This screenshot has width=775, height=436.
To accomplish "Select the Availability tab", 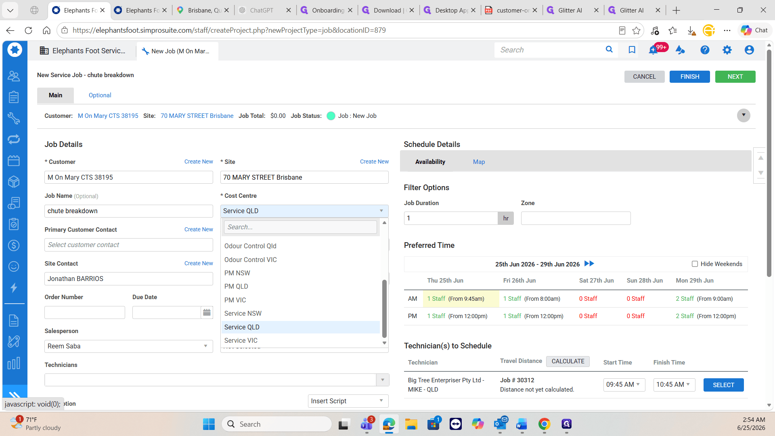I will [430, 162].
